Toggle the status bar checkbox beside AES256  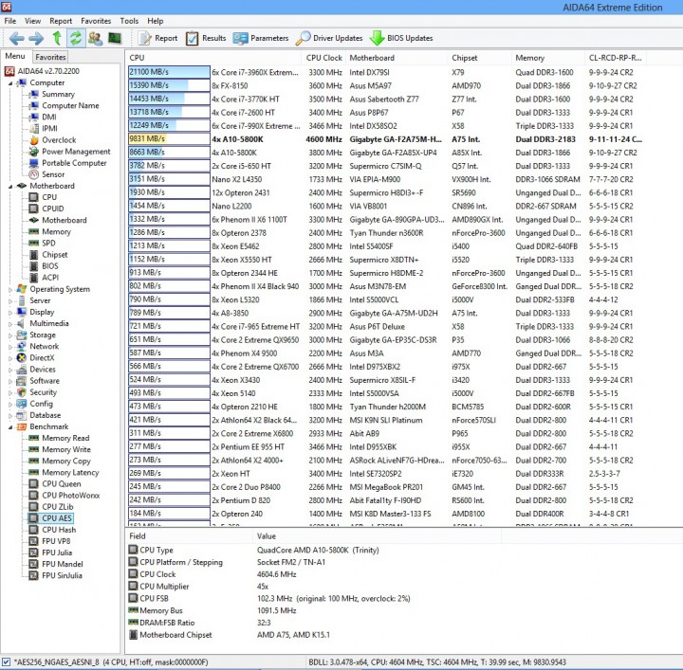click(6, 662)
